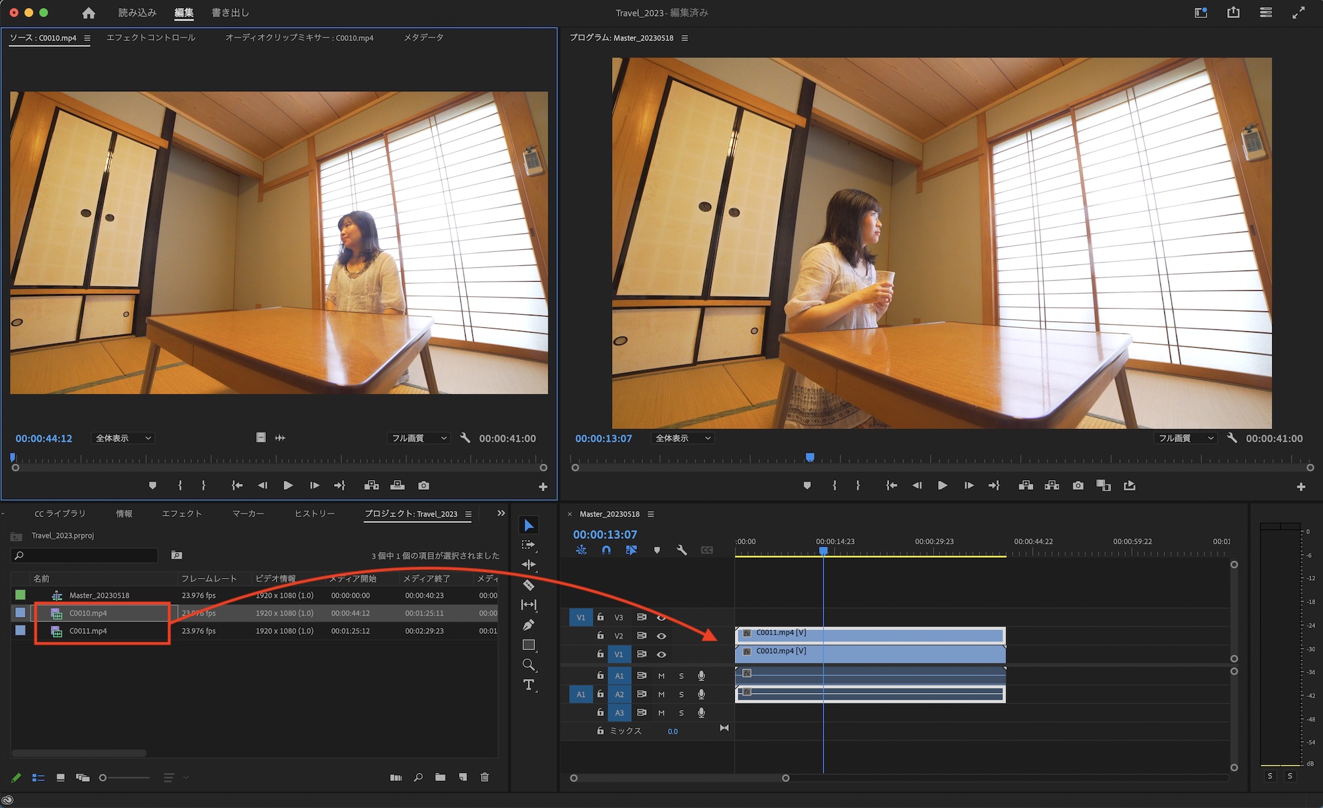Viewport: 1323px width, 808px height.
Task: Open Program monitor フル画質 resolution dropdown
Action: pos(1186,438)
